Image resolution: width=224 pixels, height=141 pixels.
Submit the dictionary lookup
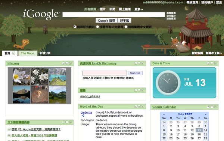coord(135,73)
